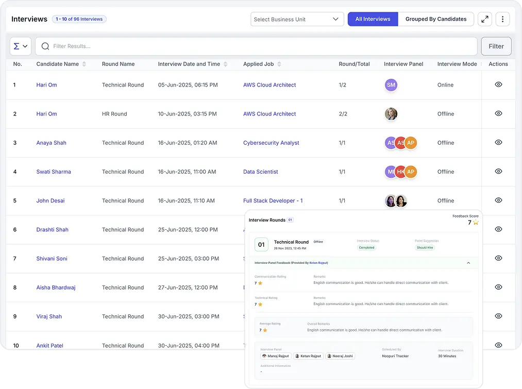Click the Feedback Score star icon
522x389 pixels.
[x=476, y=222]
